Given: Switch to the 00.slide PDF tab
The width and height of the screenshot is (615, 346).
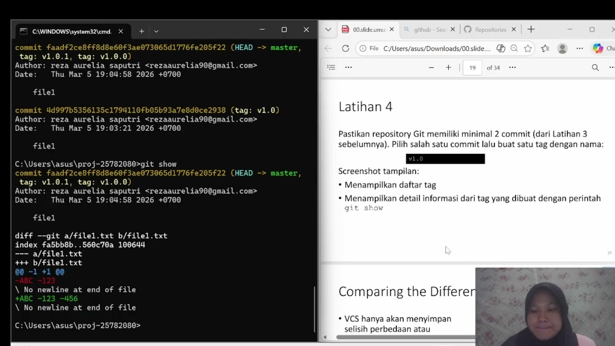Looking at the screenshot, I should [x=369, y=29].
